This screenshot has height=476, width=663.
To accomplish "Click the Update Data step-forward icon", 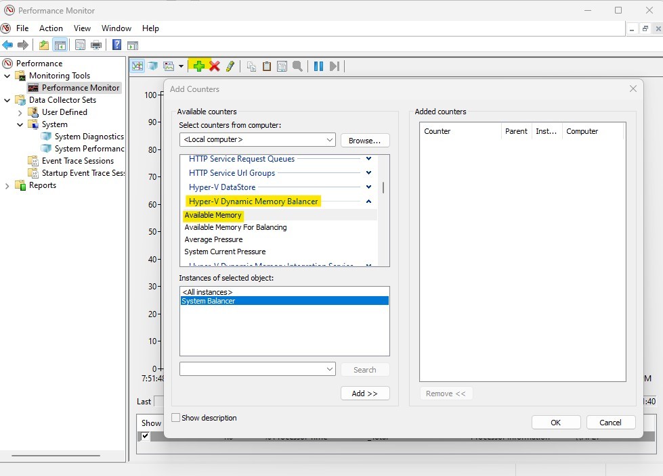I will click(x=334, y=66).
